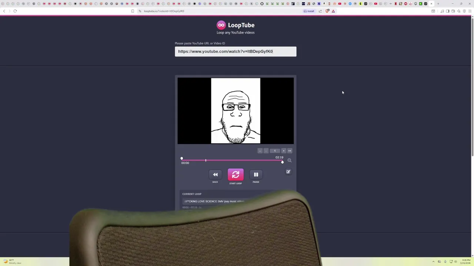Image resolution: width=474 pixels, height=266 pixels.
Task: Close the active LoopTube tab
Action: click(431, 4)
